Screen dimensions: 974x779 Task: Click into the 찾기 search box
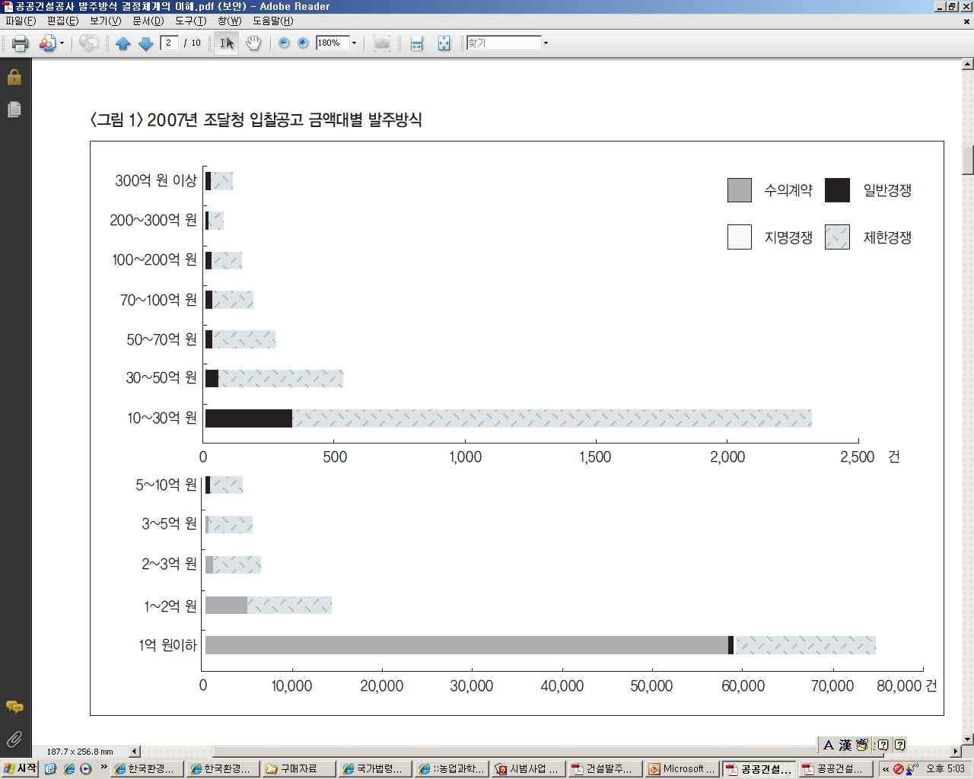tap(504, 43)
